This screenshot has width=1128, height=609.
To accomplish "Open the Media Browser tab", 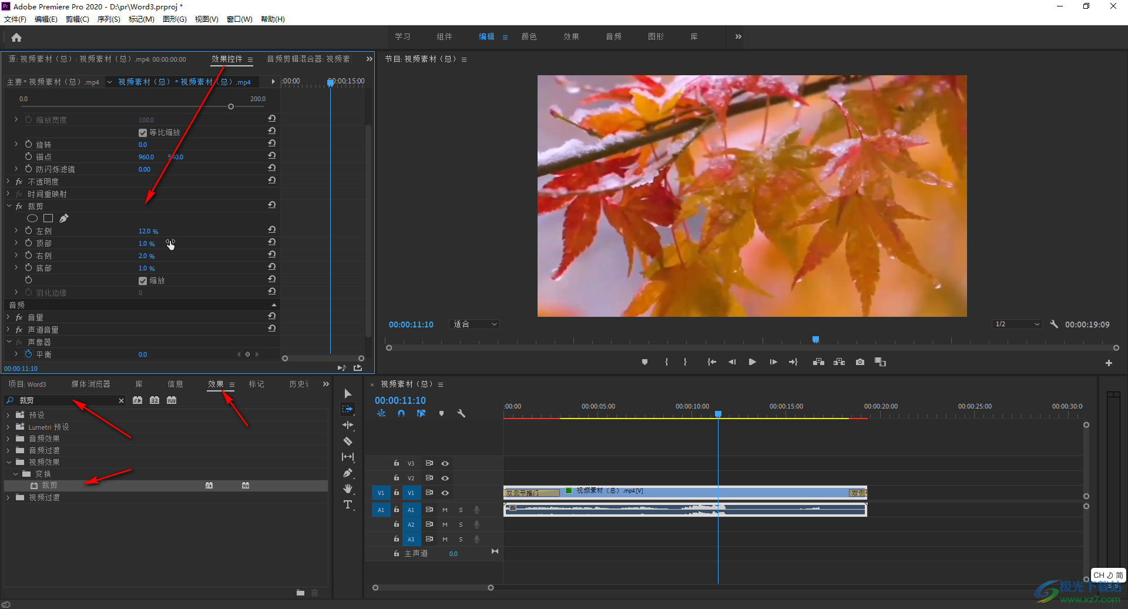I will 90,384.
